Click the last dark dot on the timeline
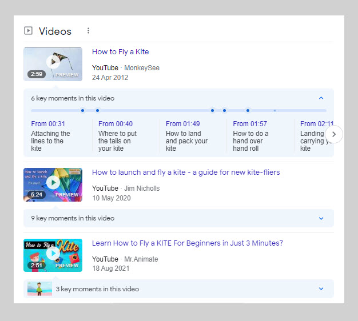The image size is (358, 321). click(x=248, y=110)
